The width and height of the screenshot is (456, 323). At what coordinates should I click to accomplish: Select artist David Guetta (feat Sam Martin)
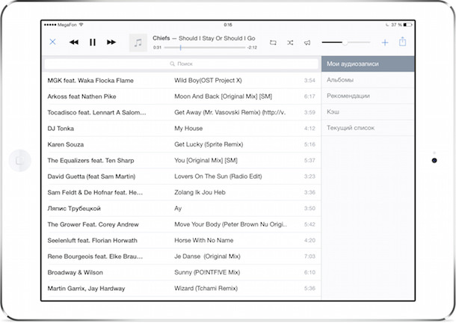point(91,176)
